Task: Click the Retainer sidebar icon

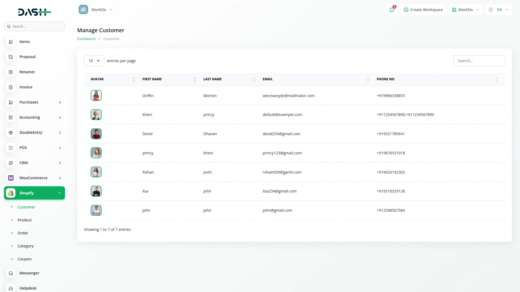Action: tap(11, 72)
